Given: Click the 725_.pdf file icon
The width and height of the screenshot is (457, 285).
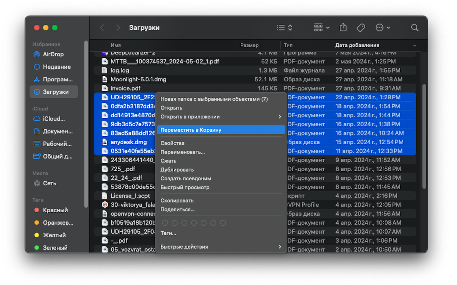Looking at the screenshot, I should 105,169.
